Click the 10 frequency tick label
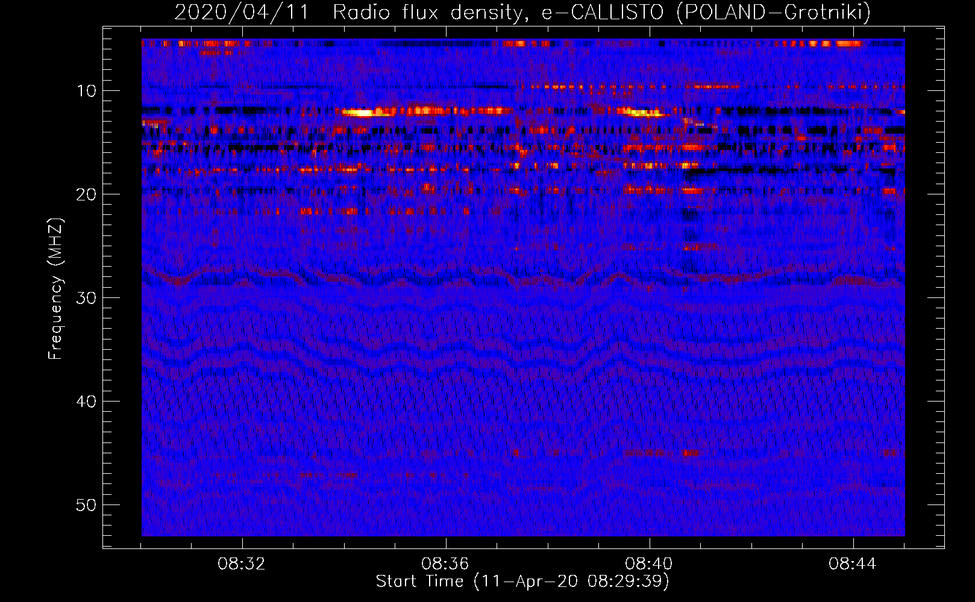This screenshot has height=602, width=975. 87,90
